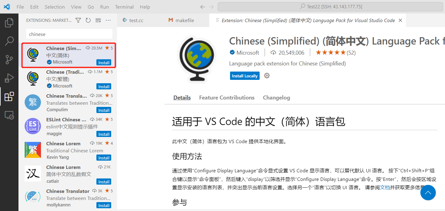Screen dimensions: 445x211
Task: Click Kevin Yang's Chinese Lorem icon
Action: pos(33,150)
